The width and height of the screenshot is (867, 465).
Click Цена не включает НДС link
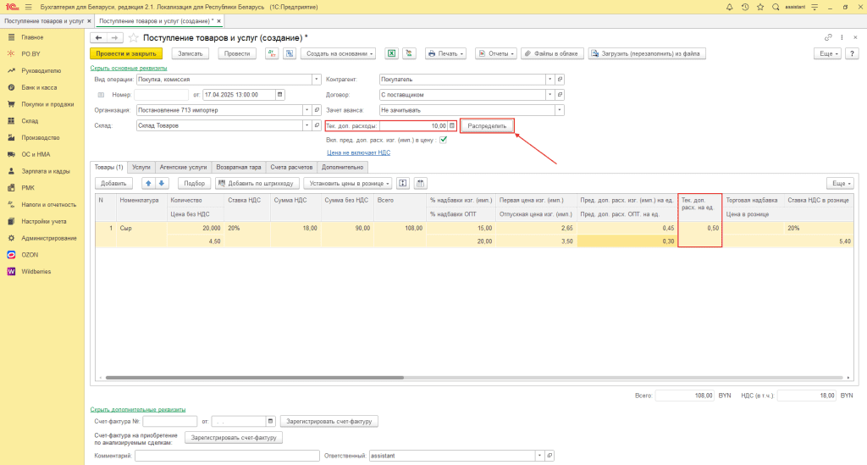point(358,152)
